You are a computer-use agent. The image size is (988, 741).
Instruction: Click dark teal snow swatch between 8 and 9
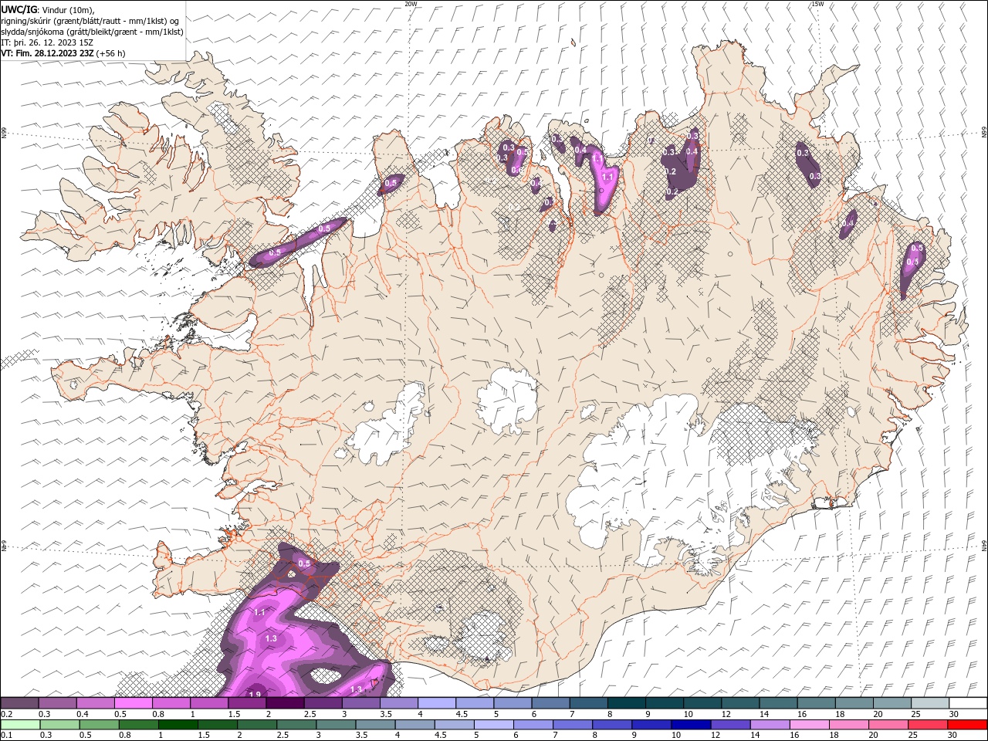pos(627,703)
